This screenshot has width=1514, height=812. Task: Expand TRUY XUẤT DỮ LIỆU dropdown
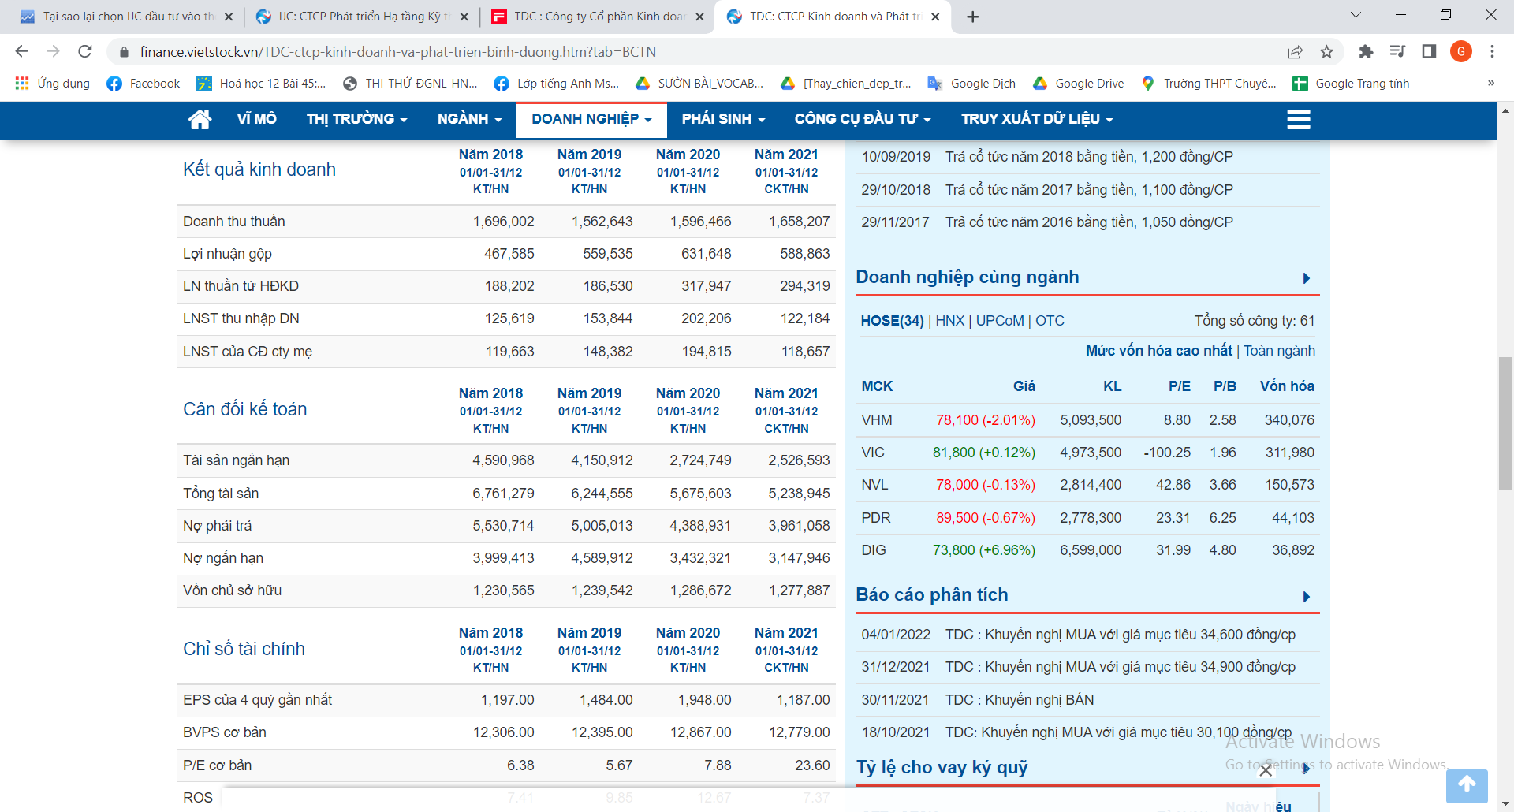[x=1037, y=119]
